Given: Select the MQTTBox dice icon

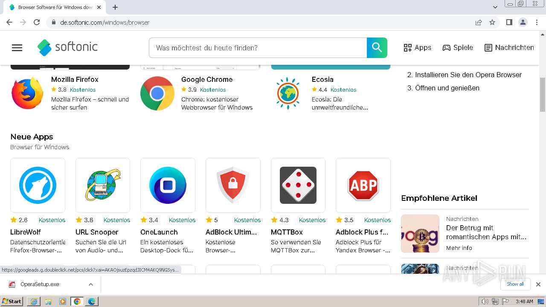Looking at the screenshot, I should (298, 185).
